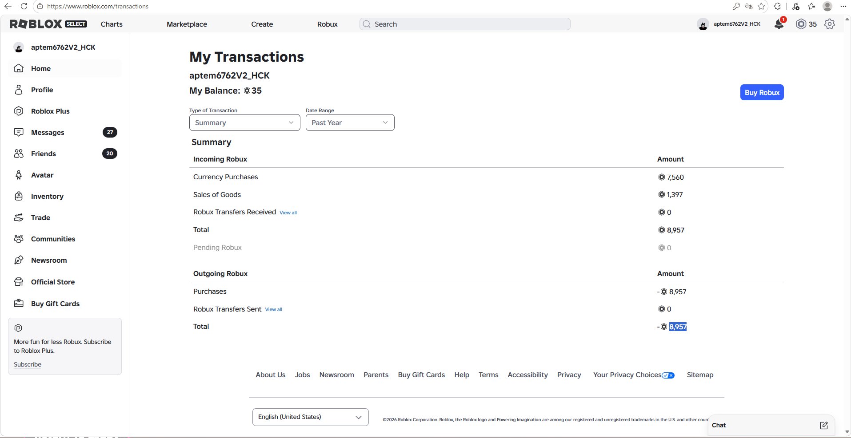This screenshot has width=851, height=438.
Task: Click the Home icon in sidebar
Action: (x=19, y=68)
